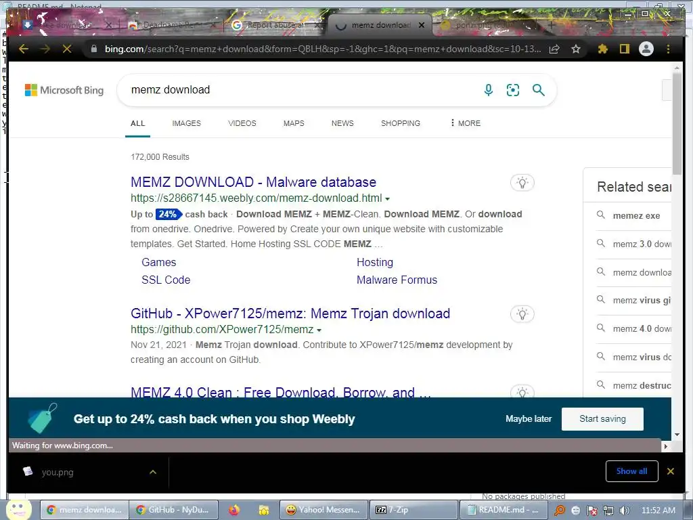Screen dimensions: 693x520
Task: Open MEMZ DOWNLOAD - Malware database result
Action: pos(253,182)
